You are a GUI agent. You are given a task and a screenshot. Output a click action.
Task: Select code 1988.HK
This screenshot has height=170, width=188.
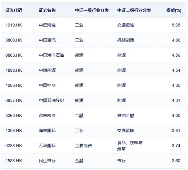coord(14,161)
